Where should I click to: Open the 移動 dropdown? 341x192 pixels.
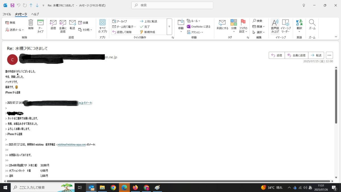click(181, 26)
